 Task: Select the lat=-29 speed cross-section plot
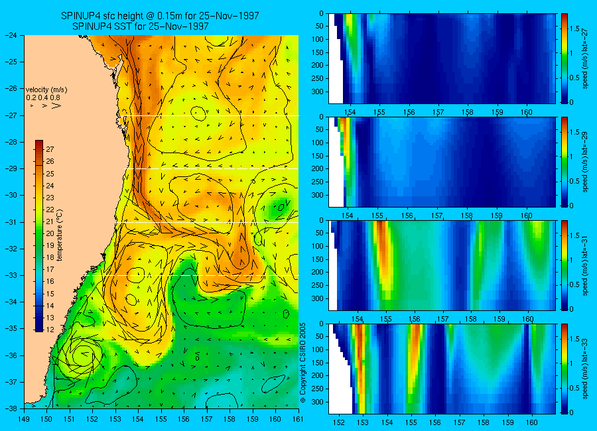coord(442,162)
